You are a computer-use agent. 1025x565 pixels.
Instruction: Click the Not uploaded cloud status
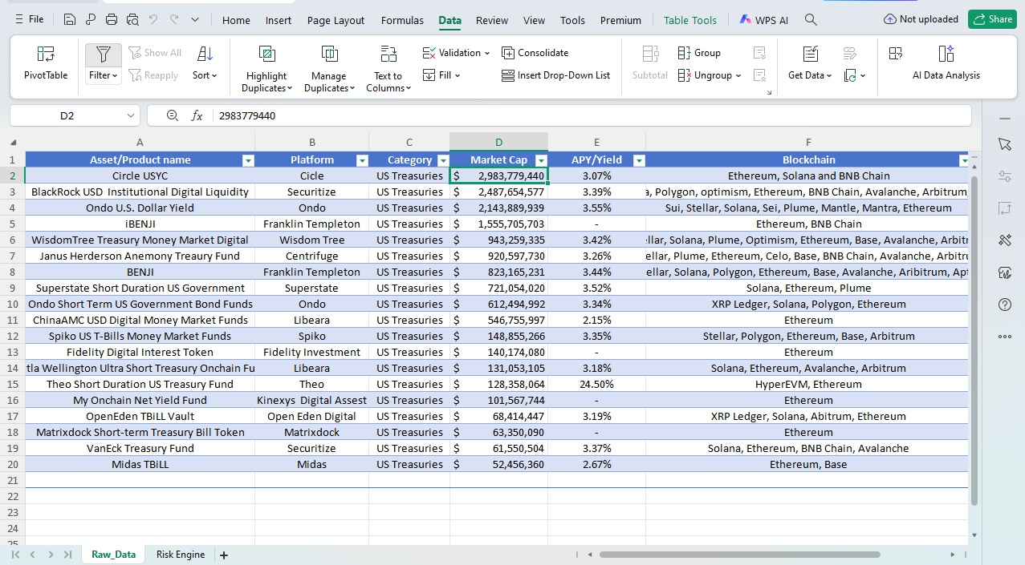[921, 19]
